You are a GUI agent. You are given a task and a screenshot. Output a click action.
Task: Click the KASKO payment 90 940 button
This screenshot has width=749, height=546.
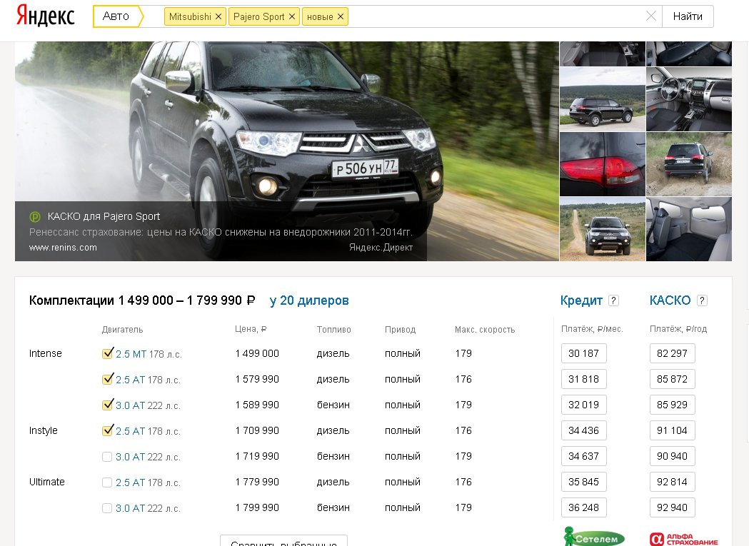672,456
